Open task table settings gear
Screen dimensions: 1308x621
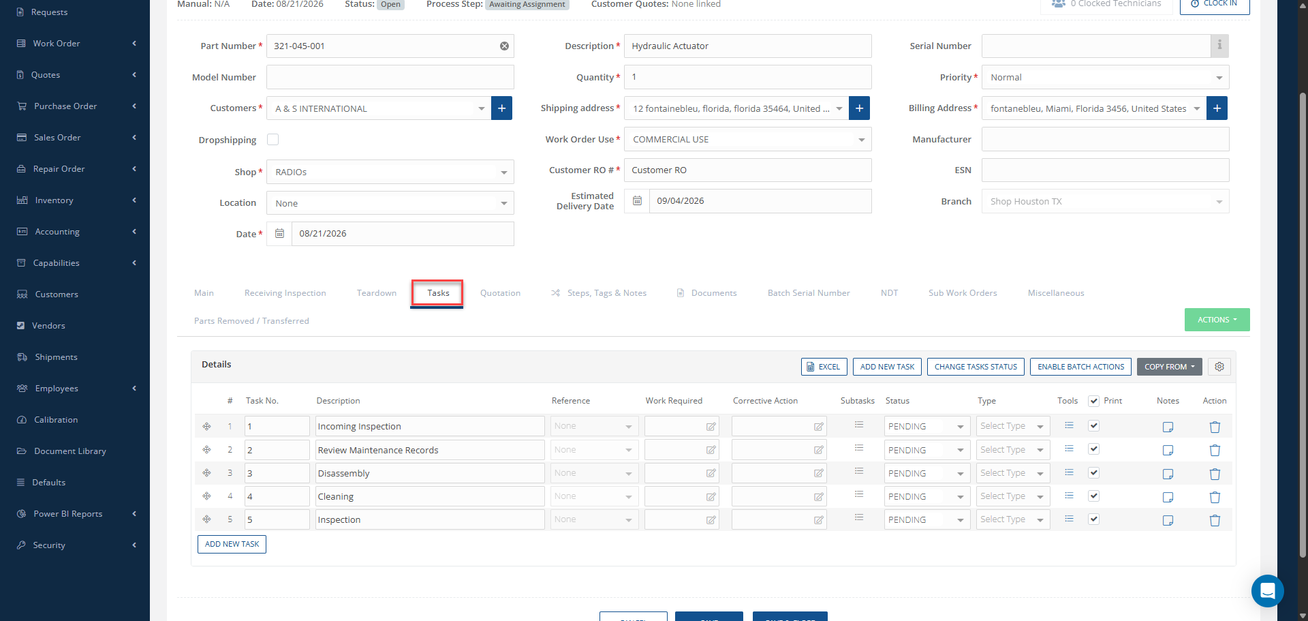[x=1219, y=367]
